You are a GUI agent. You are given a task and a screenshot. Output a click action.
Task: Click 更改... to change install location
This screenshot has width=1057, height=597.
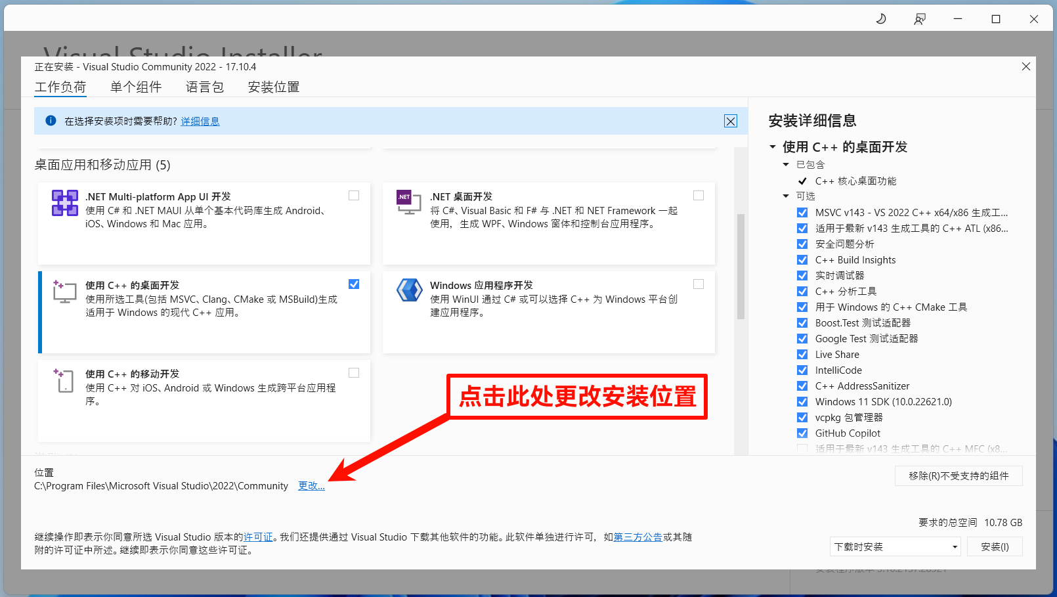(x=311, y=486)
